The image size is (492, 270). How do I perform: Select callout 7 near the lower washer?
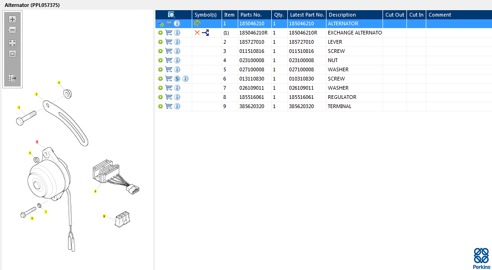coord(46,212)
